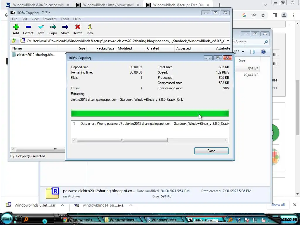Switch to the Chrome Windowblinds taskbar button
This screenshot has width=300, height=225.
pyautogui.click(x=80, y=220)
